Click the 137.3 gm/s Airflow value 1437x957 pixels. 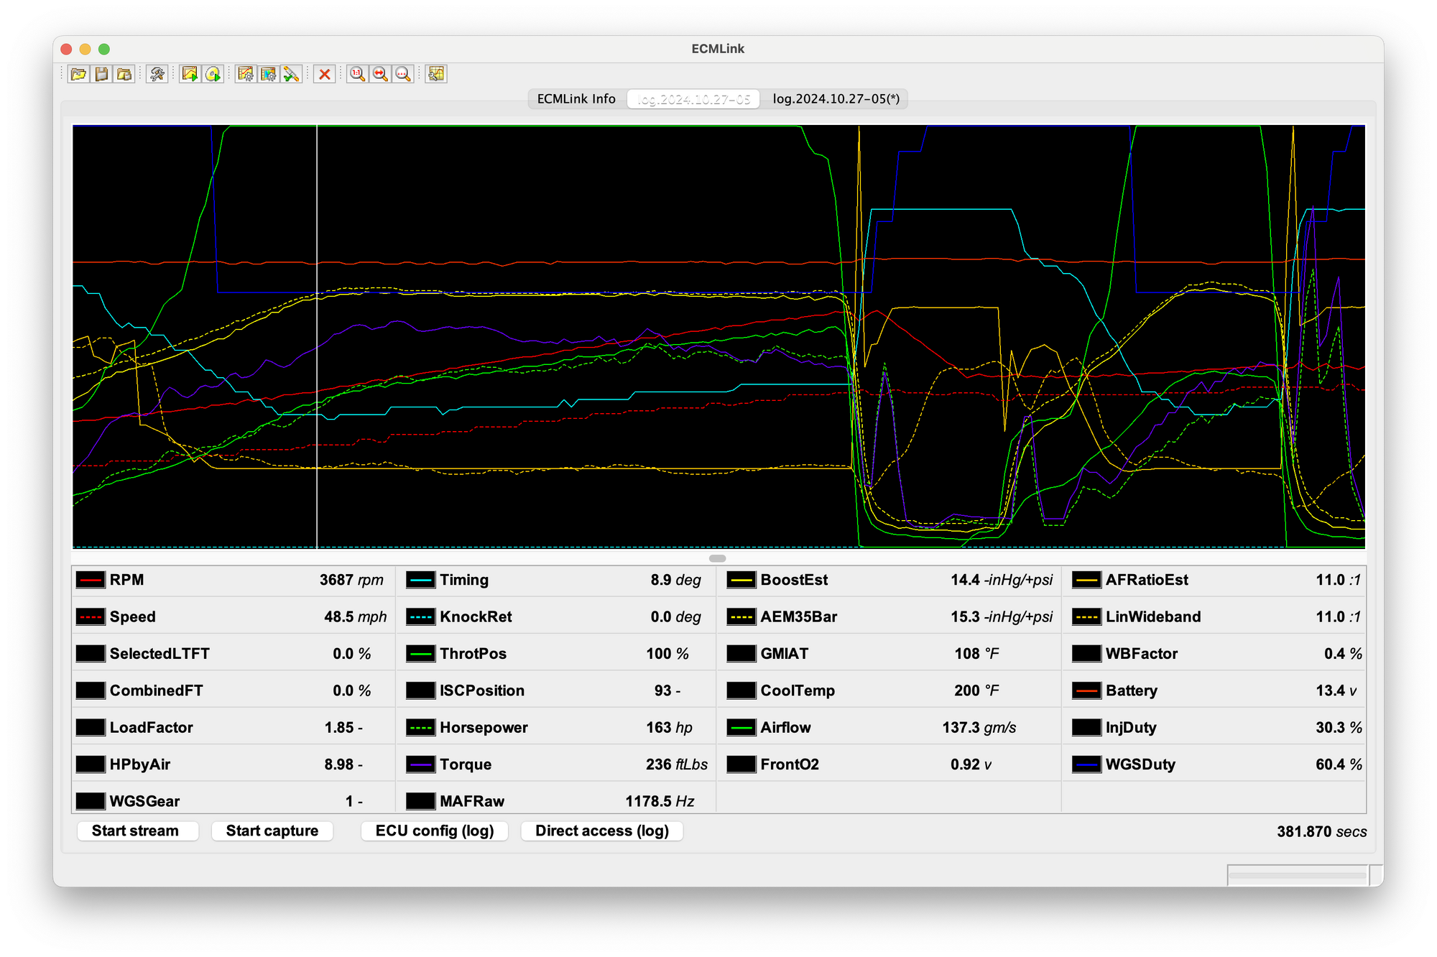(x=979, y=727)
